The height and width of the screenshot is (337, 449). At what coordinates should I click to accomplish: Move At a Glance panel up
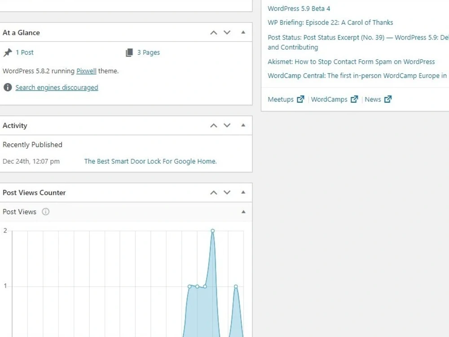[x=214, y=32]
